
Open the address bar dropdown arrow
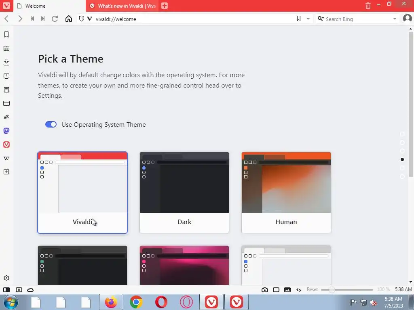point(308,19)
